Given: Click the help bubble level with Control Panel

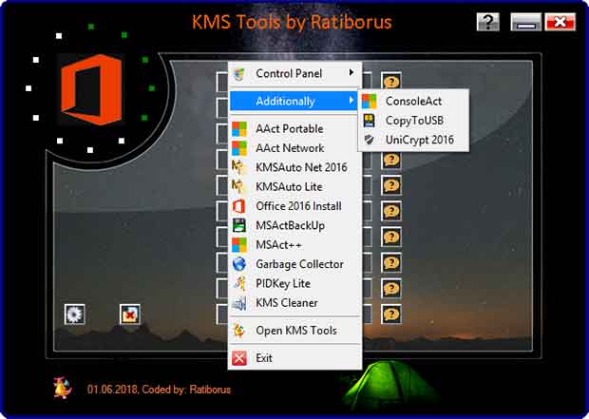Looking at the screenshot, I should pos(391,81).
